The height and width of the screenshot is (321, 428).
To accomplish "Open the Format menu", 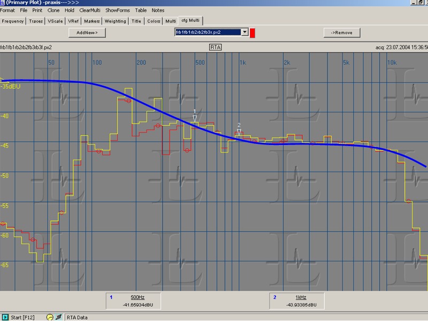I will click(7, 10).
